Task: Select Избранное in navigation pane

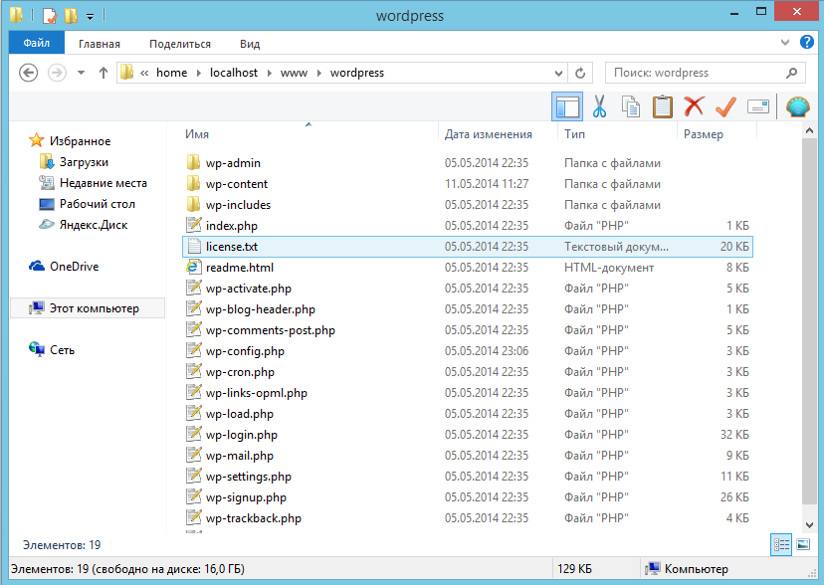Action: coord(80,140)
